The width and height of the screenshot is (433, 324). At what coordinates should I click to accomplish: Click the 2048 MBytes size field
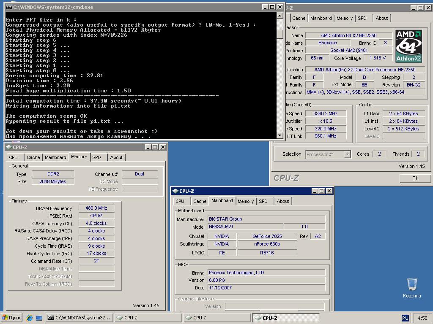(53, 181)
